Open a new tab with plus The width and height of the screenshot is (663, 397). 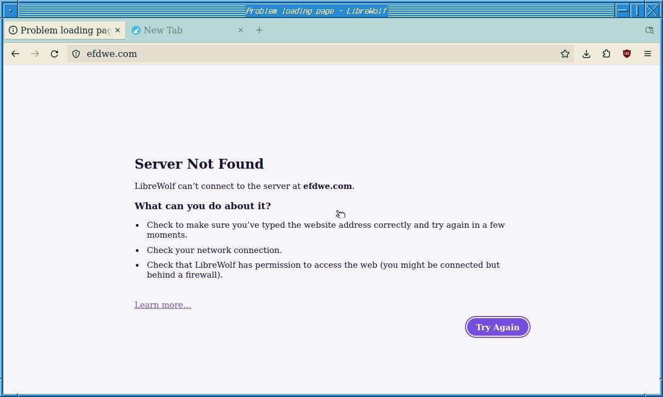[259, 30]
